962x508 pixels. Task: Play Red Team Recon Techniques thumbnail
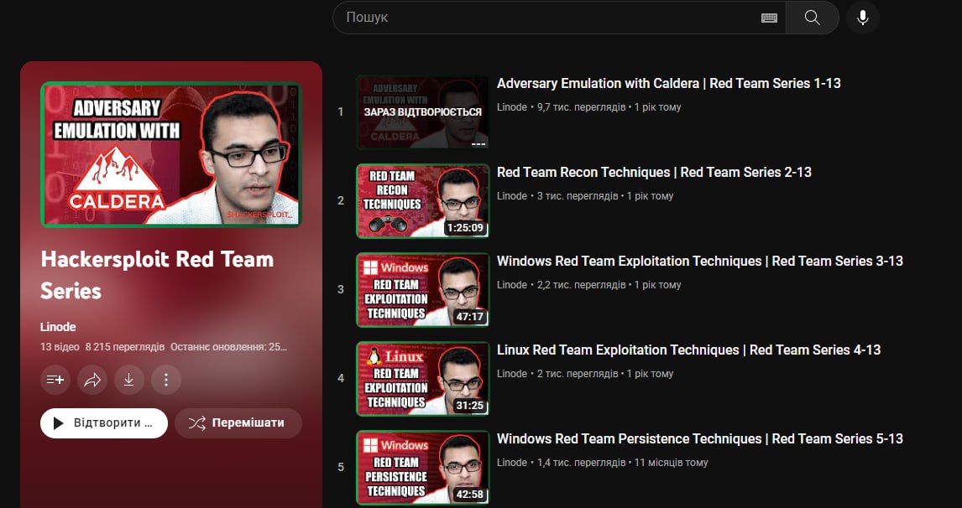pos(422,201)
